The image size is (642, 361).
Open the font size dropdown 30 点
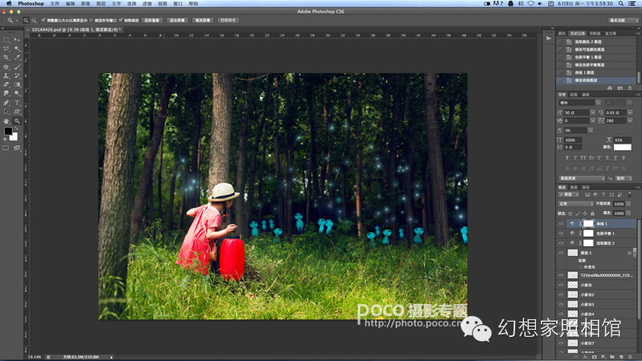[x=592, y=112]
